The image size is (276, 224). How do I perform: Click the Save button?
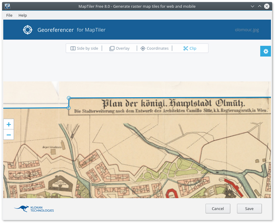tap(249, 209)
